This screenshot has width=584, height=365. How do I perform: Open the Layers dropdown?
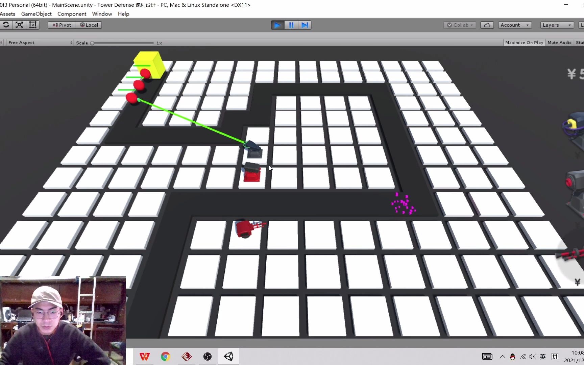tap(556, 25)
